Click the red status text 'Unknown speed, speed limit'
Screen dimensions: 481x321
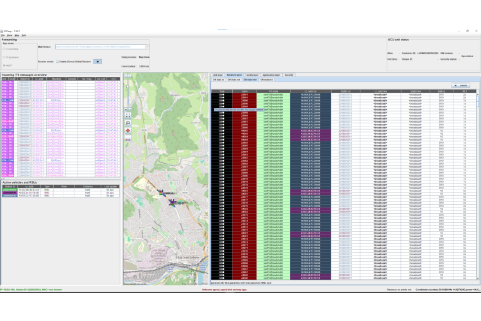click(x=224, y=290)
